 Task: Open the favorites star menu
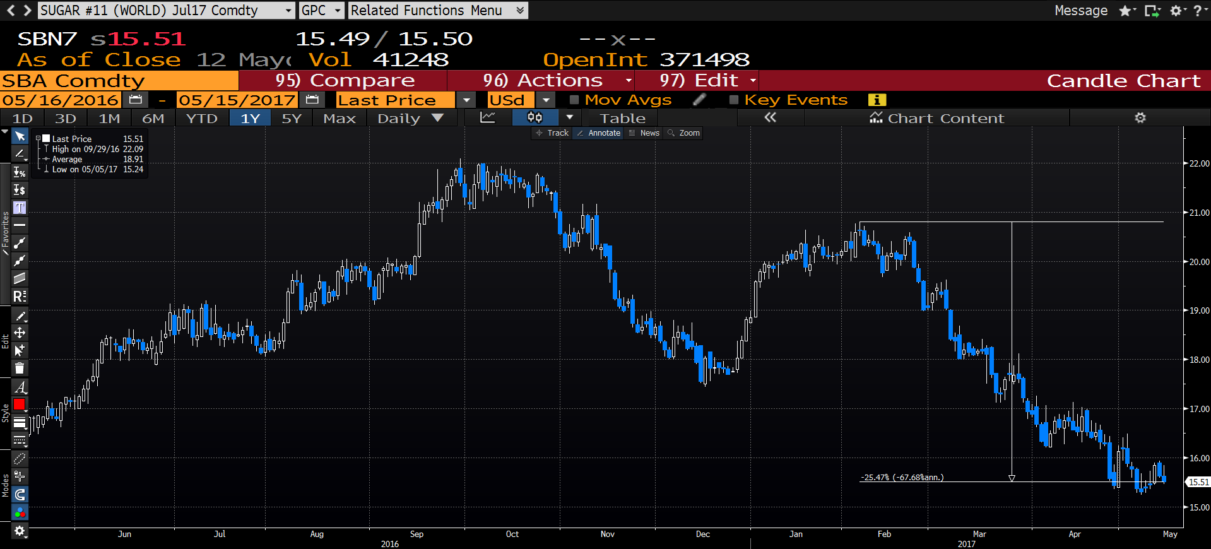click(x=1127, y=11)
